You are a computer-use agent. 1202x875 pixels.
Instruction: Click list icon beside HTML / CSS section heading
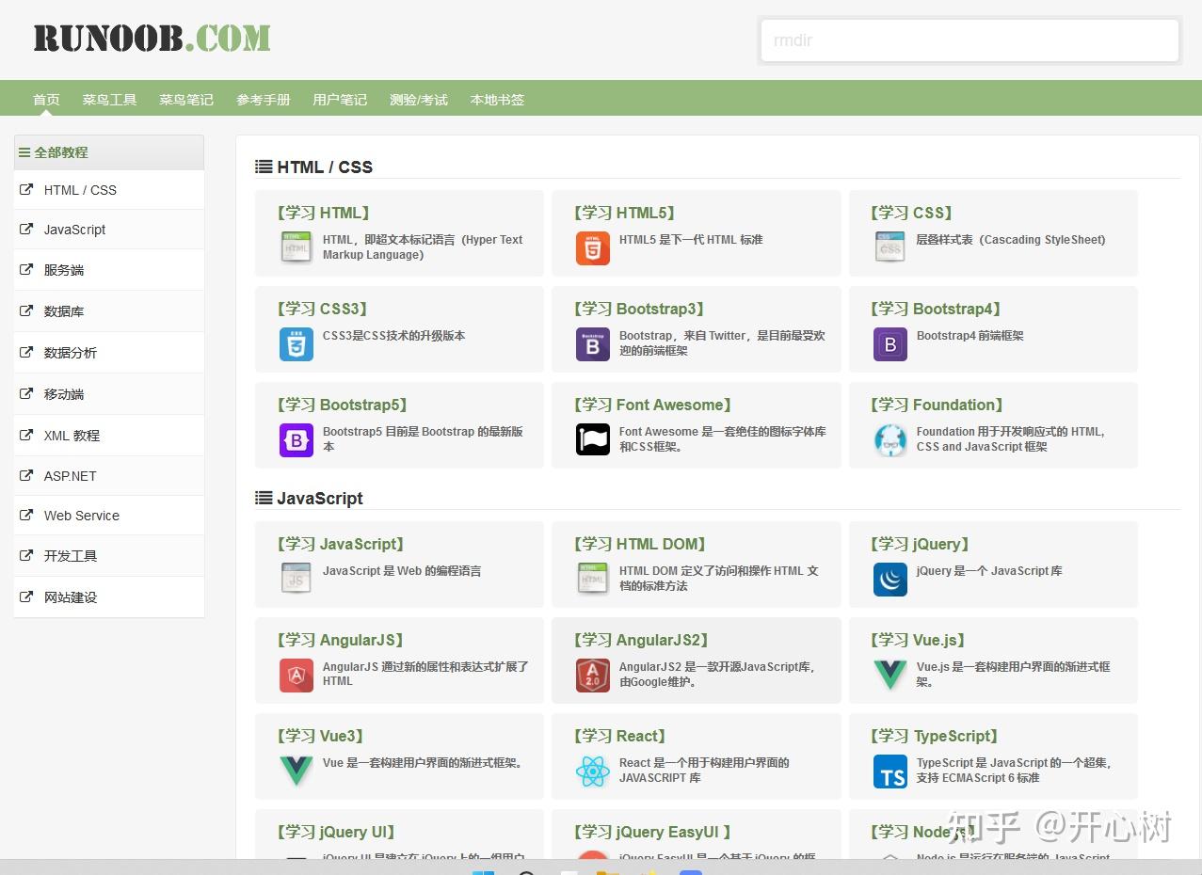pos(264,167)
